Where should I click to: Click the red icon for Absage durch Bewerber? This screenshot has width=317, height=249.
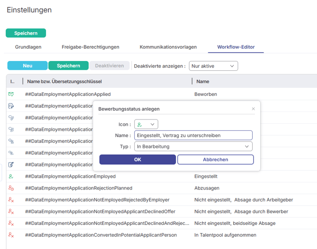pyautogui.click(x=11, y=212)
